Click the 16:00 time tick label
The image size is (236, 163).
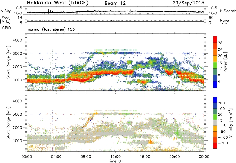145,157
